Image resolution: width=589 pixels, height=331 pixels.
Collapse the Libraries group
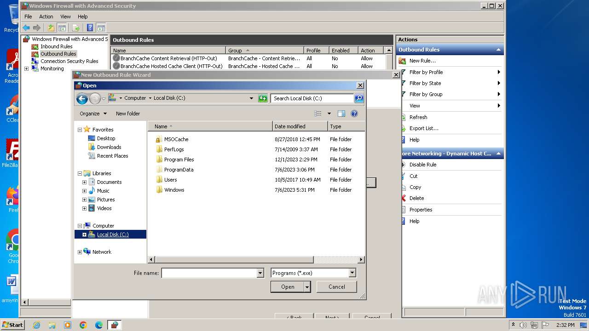(80, 174)
